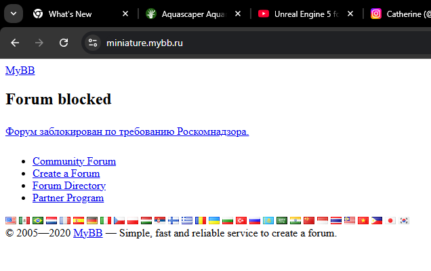Choose the France flag
431x271 pixels.
pos(65,220)
